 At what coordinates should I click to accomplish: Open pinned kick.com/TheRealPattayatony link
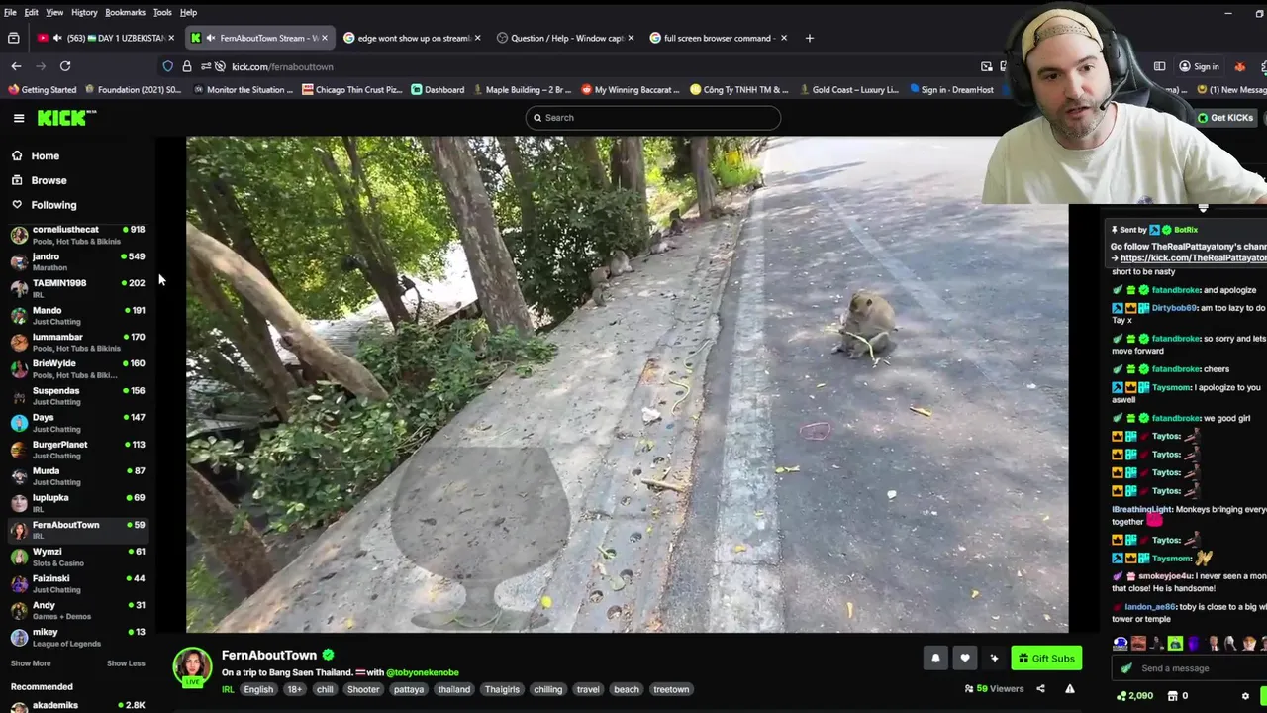(1193, 257)
